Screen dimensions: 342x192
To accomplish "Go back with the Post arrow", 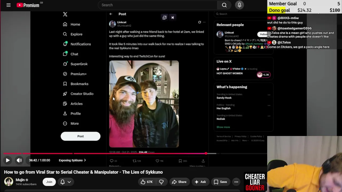I will point(111,14).
